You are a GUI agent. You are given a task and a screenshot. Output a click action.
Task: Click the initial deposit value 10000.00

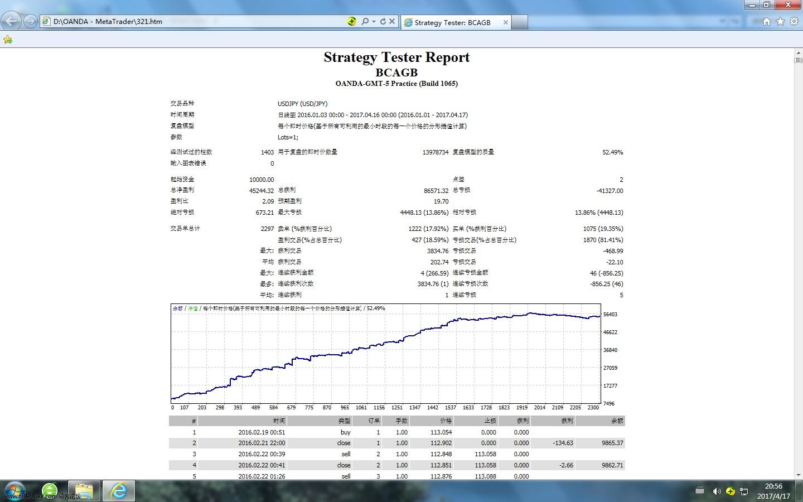pyautogui.click(x=262, y=180)
